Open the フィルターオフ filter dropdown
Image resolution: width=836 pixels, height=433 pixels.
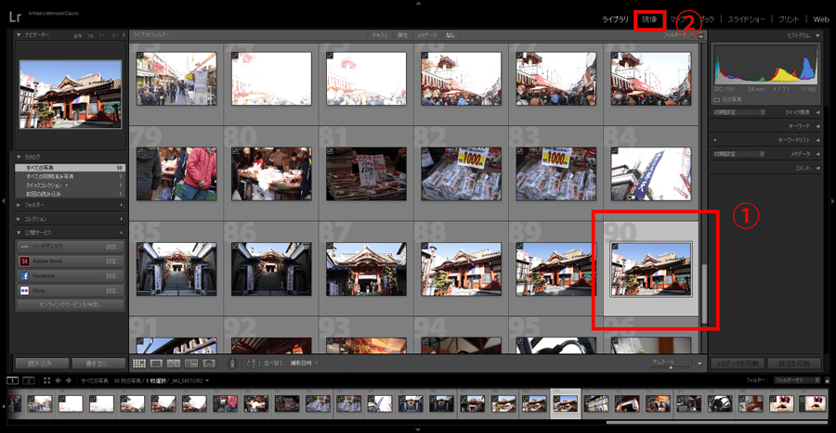click(x=797, y=380)
